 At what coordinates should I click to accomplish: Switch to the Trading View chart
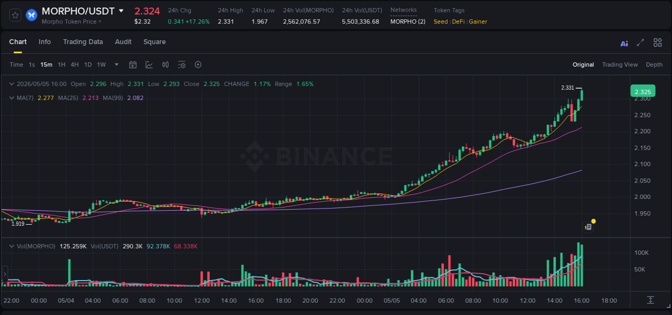620,65
